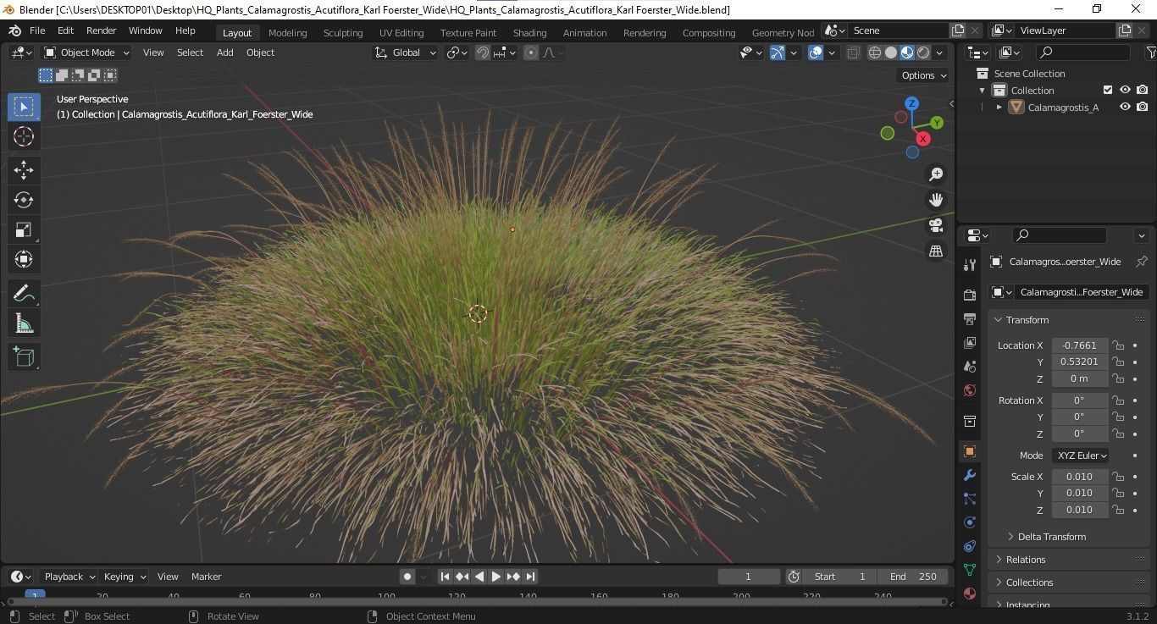Screen dimensions: 1157x624
Task: Select the Annotate tool
Action: (24, 294)
